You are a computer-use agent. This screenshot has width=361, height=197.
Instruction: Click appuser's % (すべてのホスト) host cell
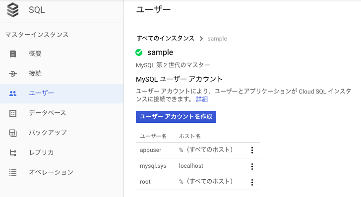pyautogui.click(x=206, y=150)
